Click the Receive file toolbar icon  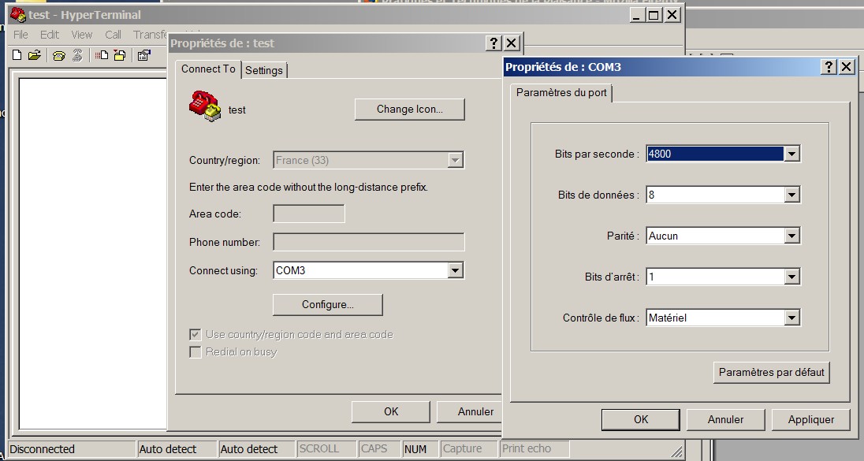120,55
